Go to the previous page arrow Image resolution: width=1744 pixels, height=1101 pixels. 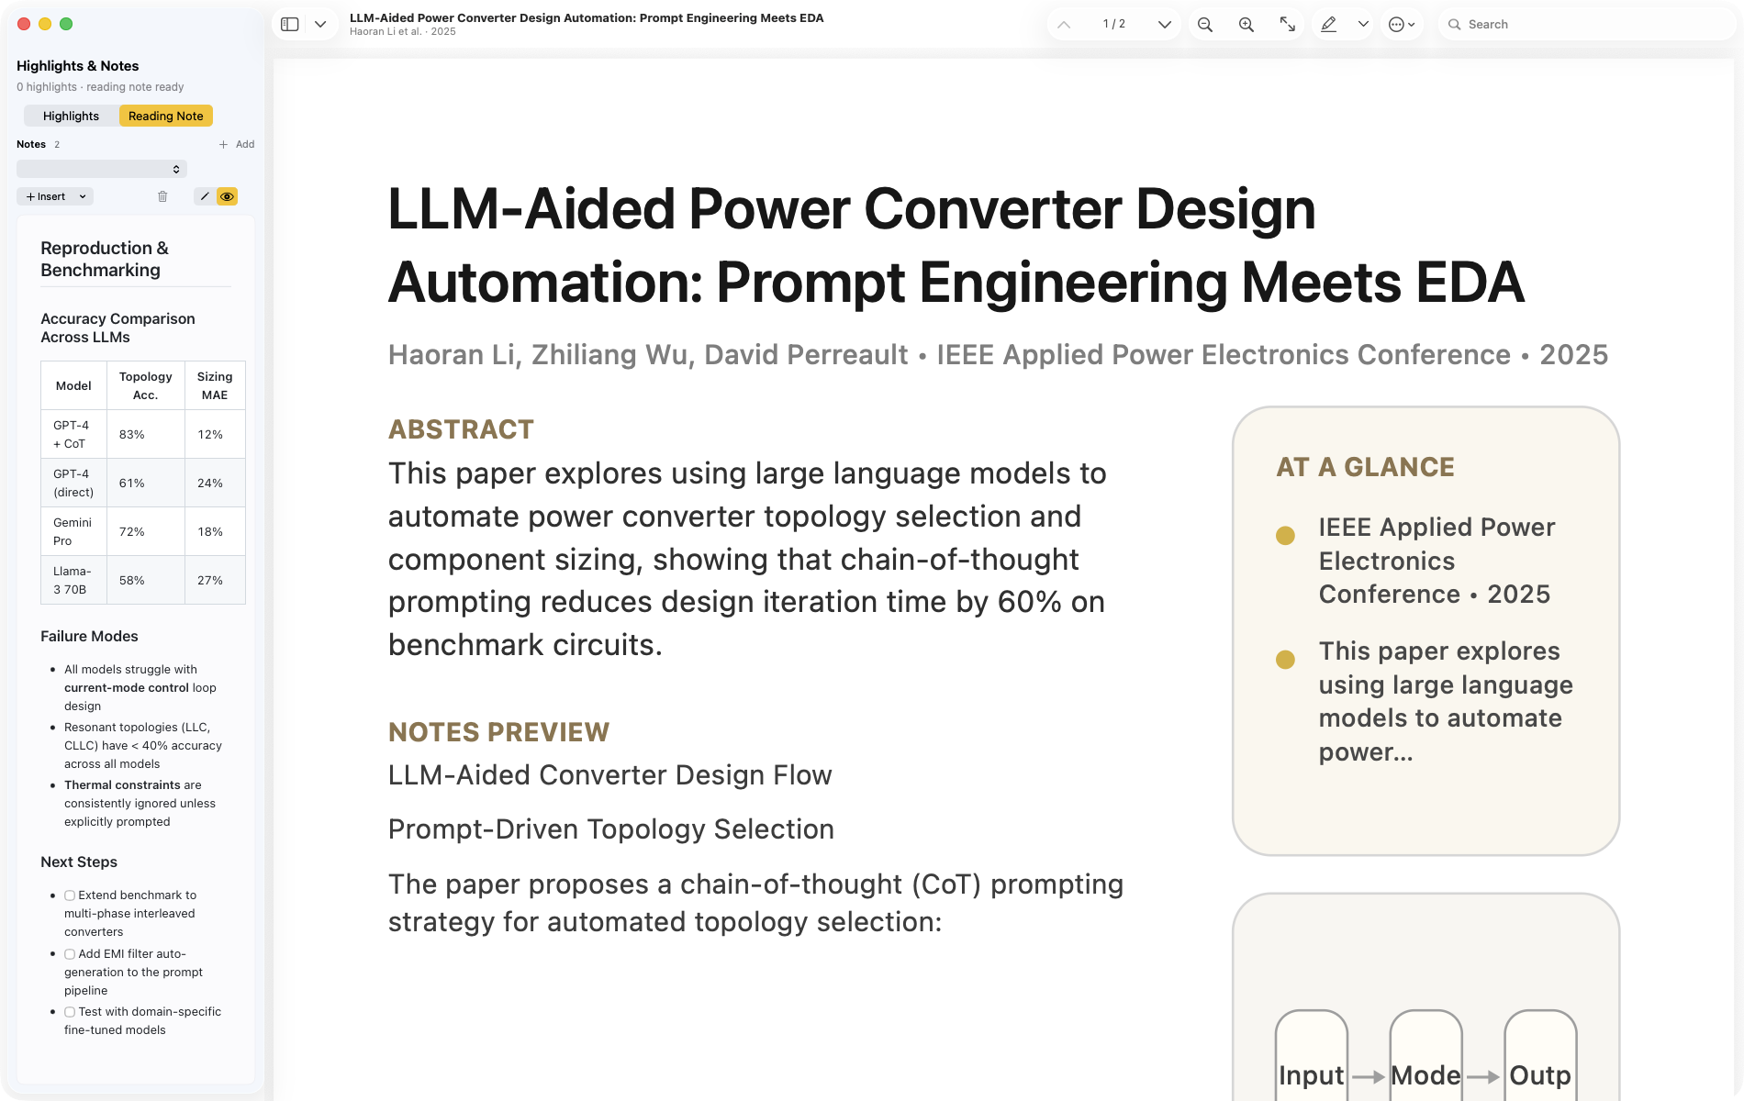pyautogui.click(x=1064, y=25)
